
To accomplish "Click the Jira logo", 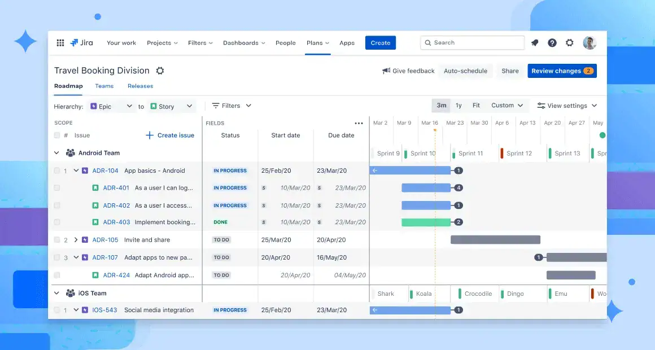I will tap(81, 42).
